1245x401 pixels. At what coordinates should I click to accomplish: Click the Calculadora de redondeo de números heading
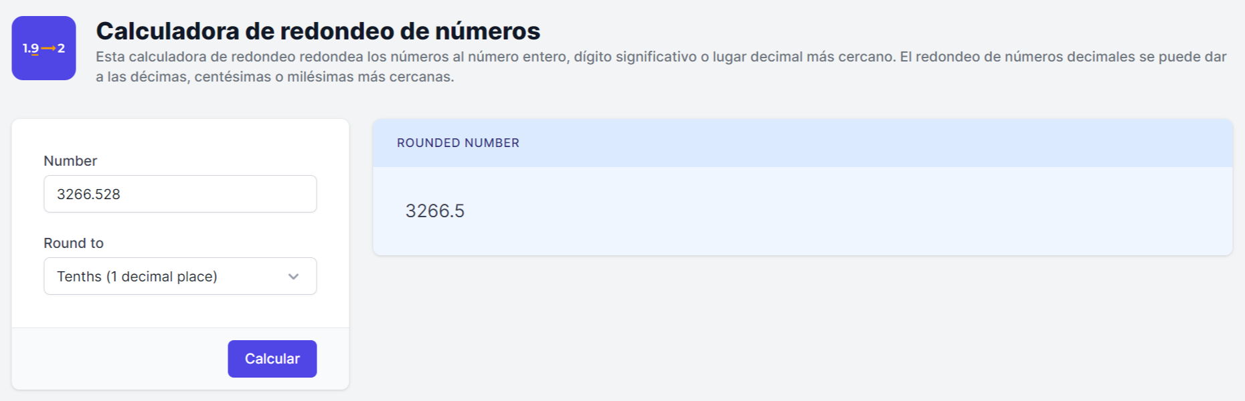(x=318, y=31)
